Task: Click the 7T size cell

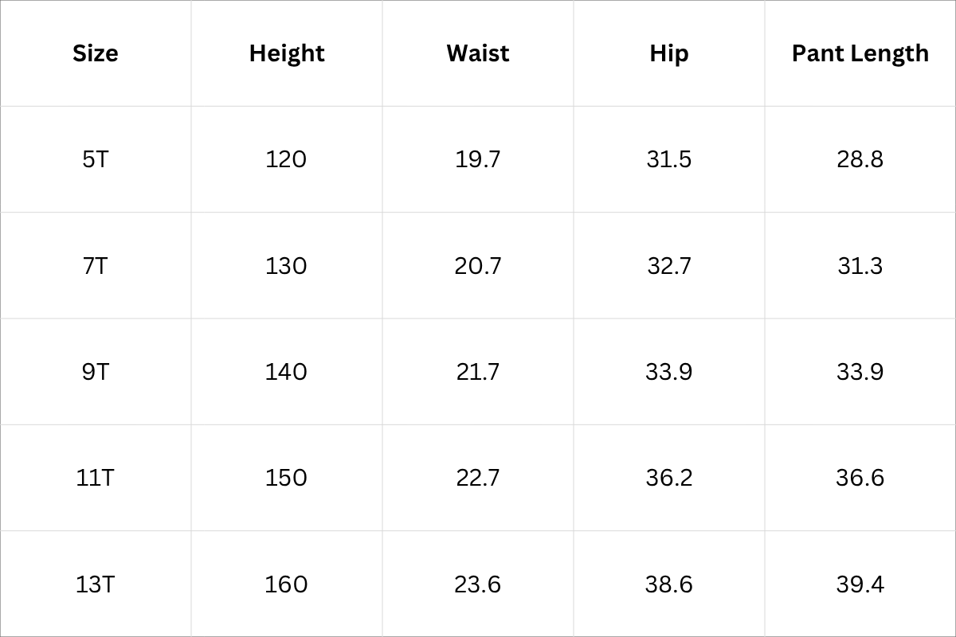Action: [95, 265]
